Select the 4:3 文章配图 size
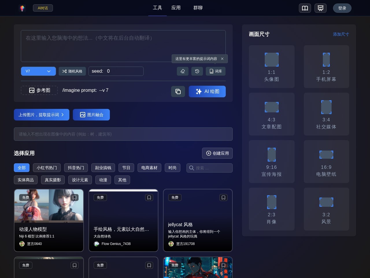 (x=272, y=114)
